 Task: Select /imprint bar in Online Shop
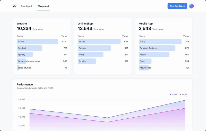(x=94, y=48)
